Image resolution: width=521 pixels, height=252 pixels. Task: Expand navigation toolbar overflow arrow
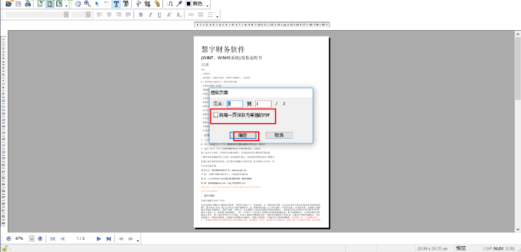point(138,240)
